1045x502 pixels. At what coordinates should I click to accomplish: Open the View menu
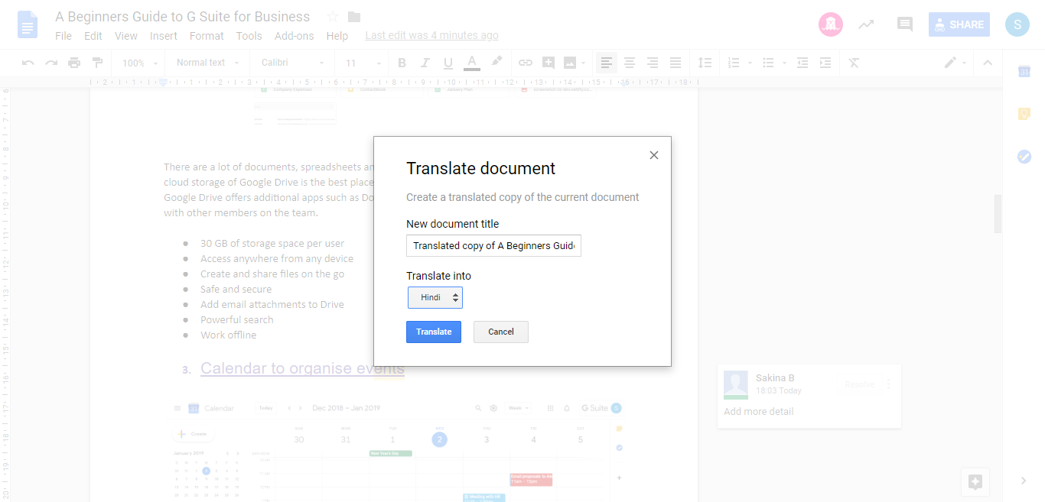point(126,36)
